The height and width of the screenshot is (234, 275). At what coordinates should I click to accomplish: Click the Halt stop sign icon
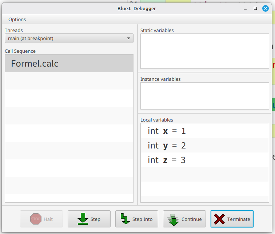36,219
